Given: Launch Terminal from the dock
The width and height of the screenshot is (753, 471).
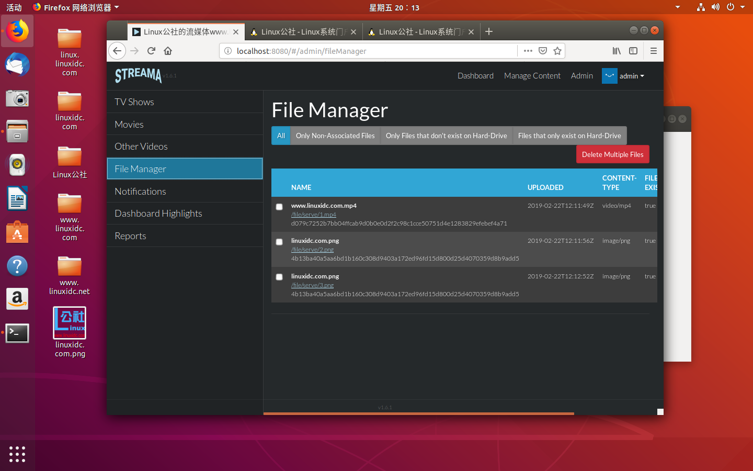Looking at the screenshot, I should (x=17, y=333).
